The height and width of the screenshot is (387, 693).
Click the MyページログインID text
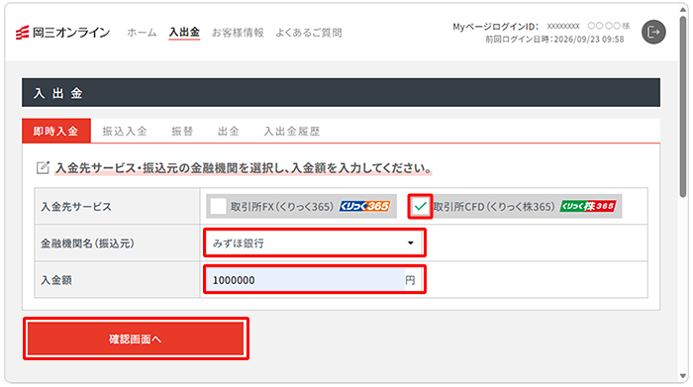coord(495,27)
